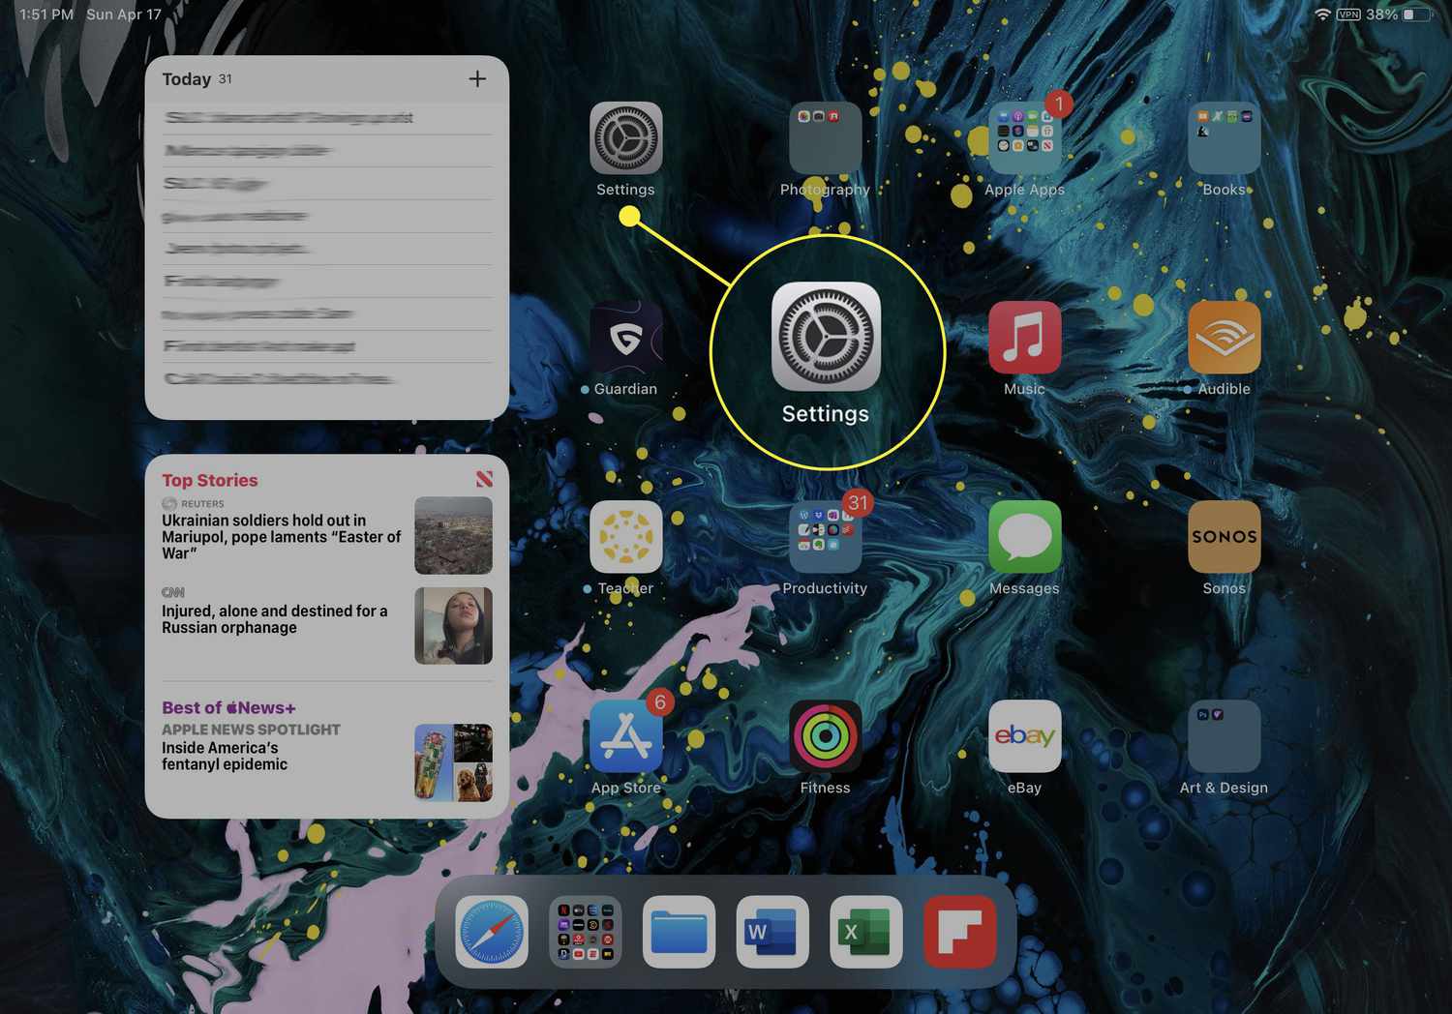Viewport: 1452px width, 1014px height.
Task: Open the App Store
Action: click(625, 736)
